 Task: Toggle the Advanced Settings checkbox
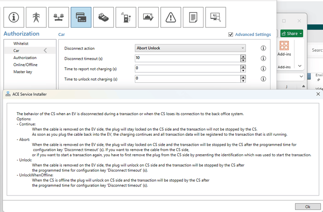point(231,34)
